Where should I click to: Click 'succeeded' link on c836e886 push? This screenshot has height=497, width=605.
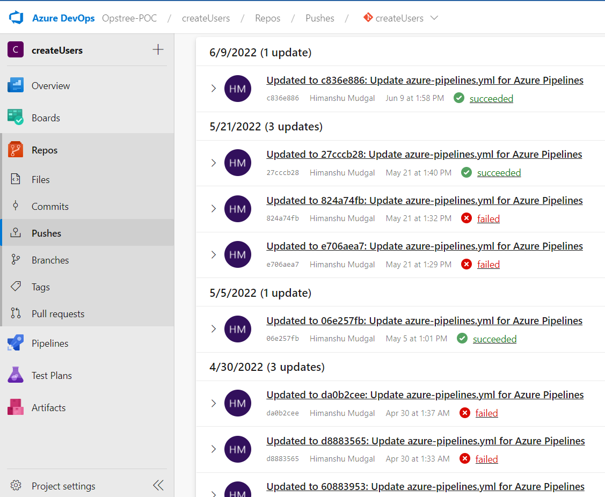click(491, 98)
